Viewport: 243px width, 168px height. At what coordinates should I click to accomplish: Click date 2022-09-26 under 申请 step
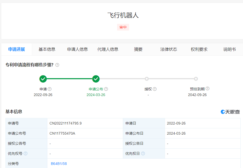[x=43, y=95]
